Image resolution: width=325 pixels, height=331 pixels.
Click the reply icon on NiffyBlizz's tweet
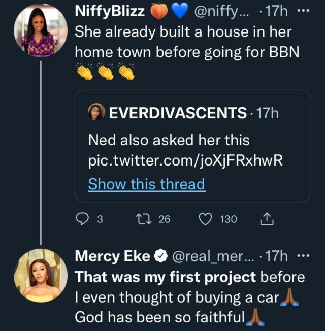pos(83,219)
